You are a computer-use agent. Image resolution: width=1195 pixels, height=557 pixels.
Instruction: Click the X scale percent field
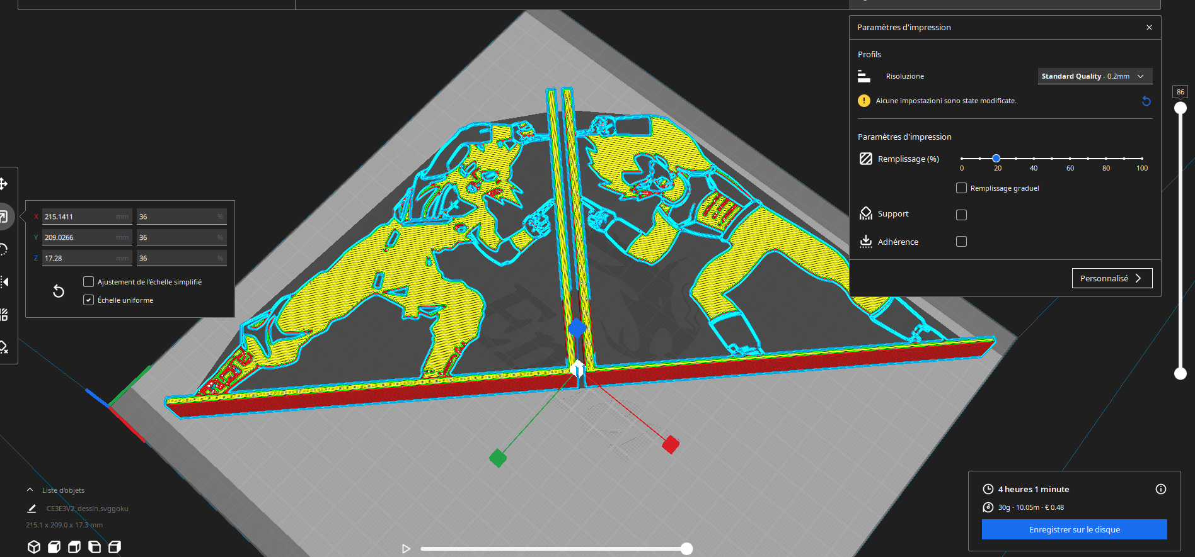(182, 217)
